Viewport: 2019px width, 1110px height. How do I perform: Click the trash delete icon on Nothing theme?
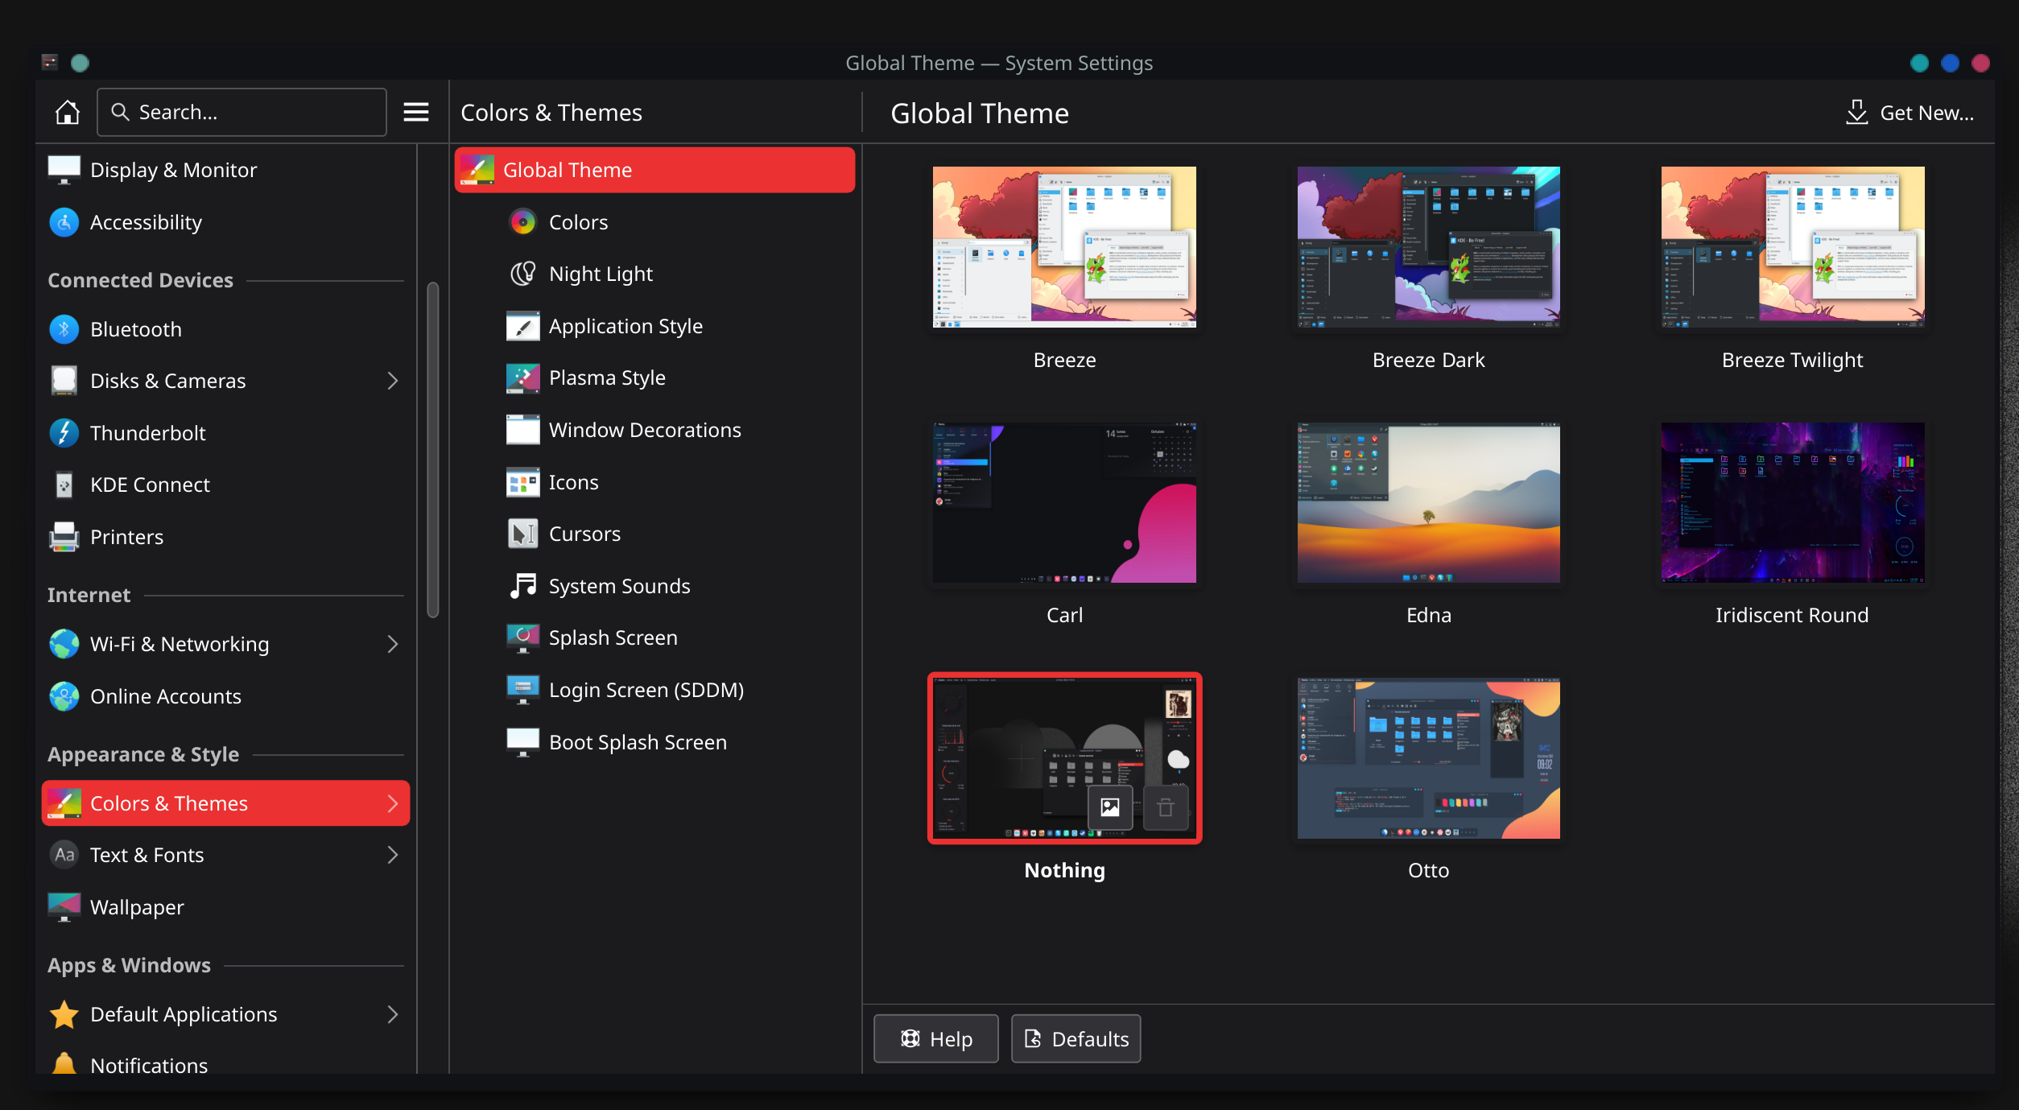tap(1166, 807)
